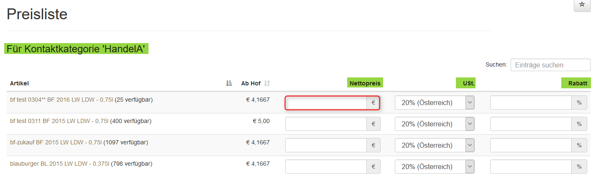Expand VAT dropdown for bf-zukauf row

(435, 145)
